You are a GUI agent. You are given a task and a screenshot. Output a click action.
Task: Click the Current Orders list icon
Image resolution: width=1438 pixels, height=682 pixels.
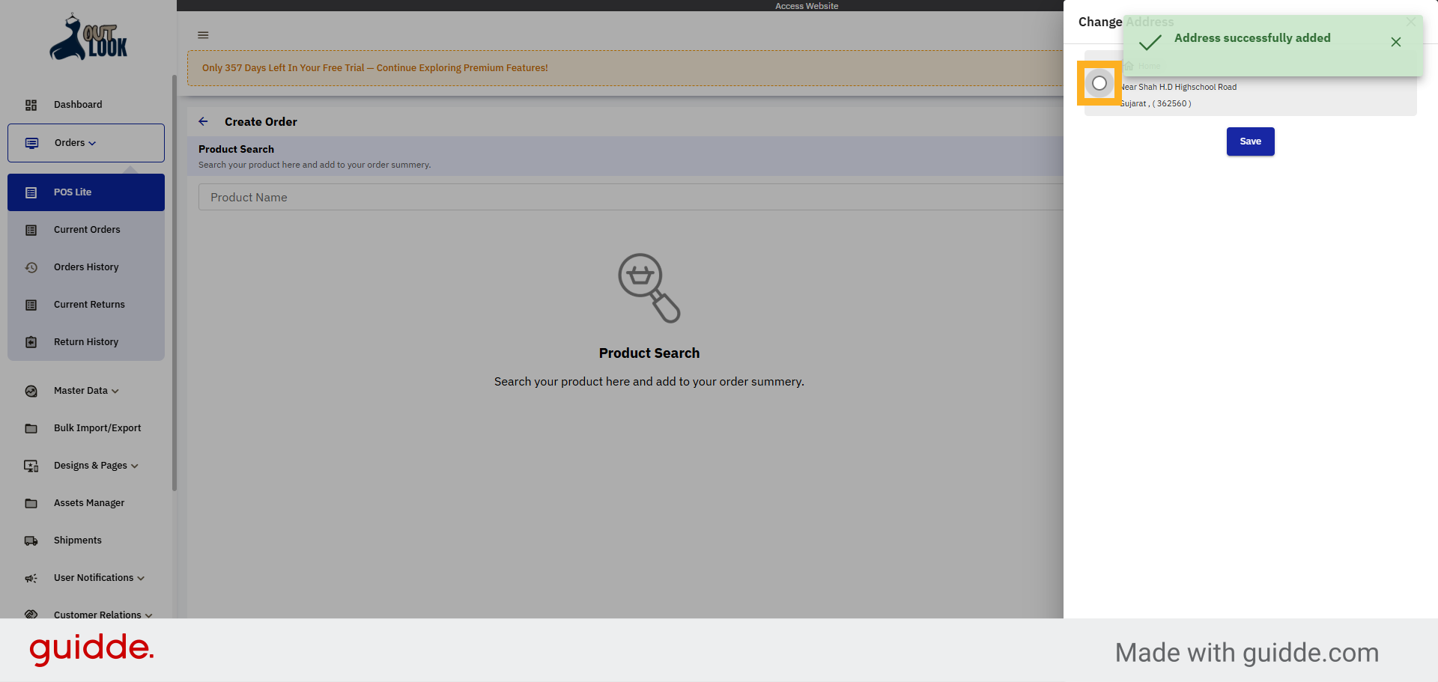(x=31, y=230)
